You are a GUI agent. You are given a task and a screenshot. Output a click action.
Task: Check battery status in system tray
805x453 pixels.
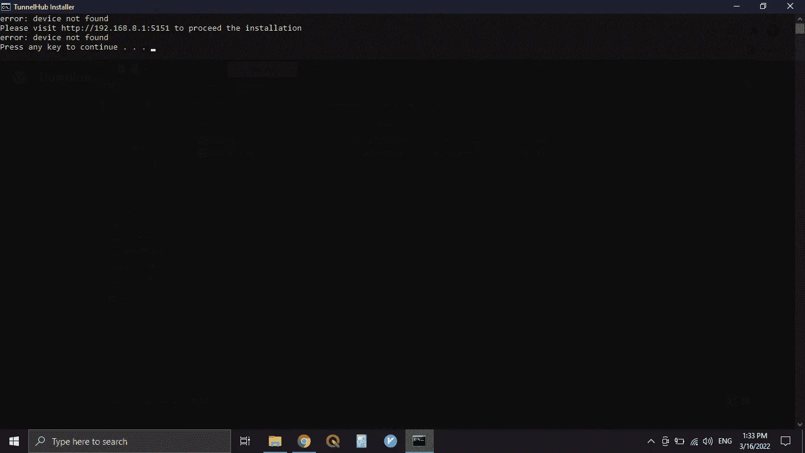679,441
